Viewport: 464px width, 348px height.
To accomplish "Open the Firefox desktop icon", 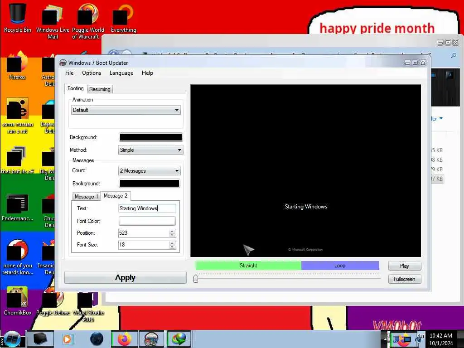I will point(18,66).
